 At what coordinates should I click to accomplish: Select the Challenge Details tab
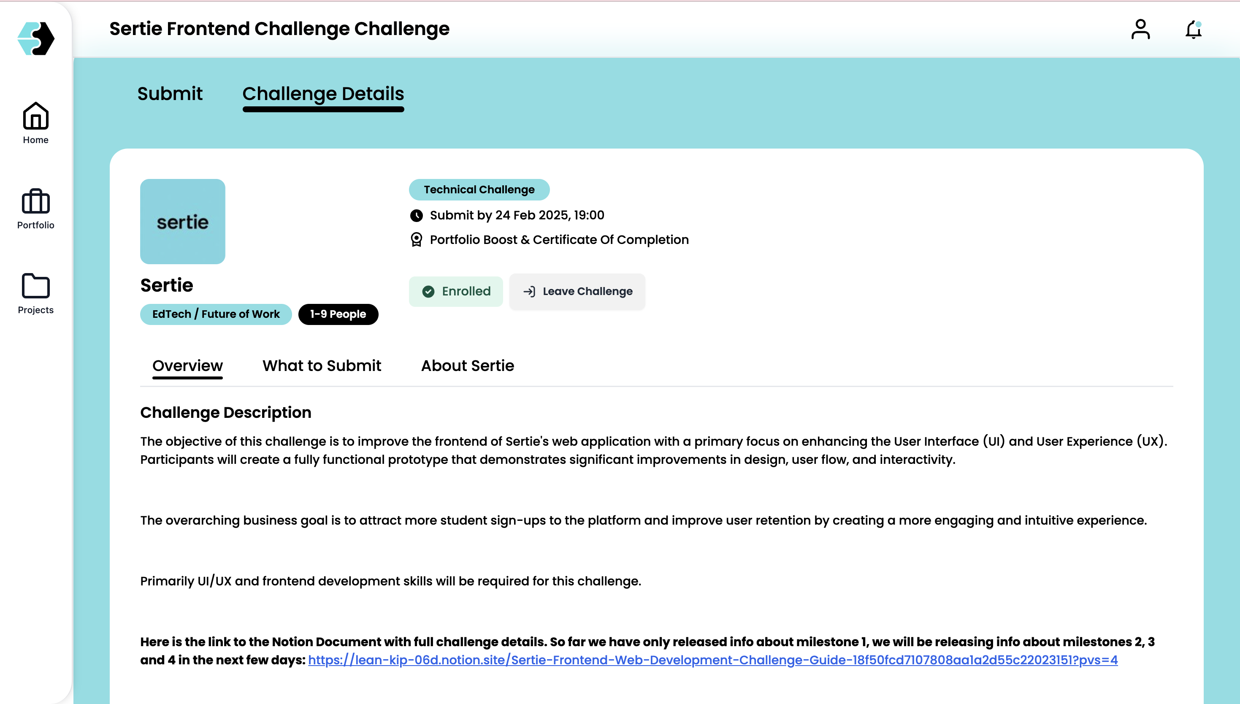pos(323,94)
